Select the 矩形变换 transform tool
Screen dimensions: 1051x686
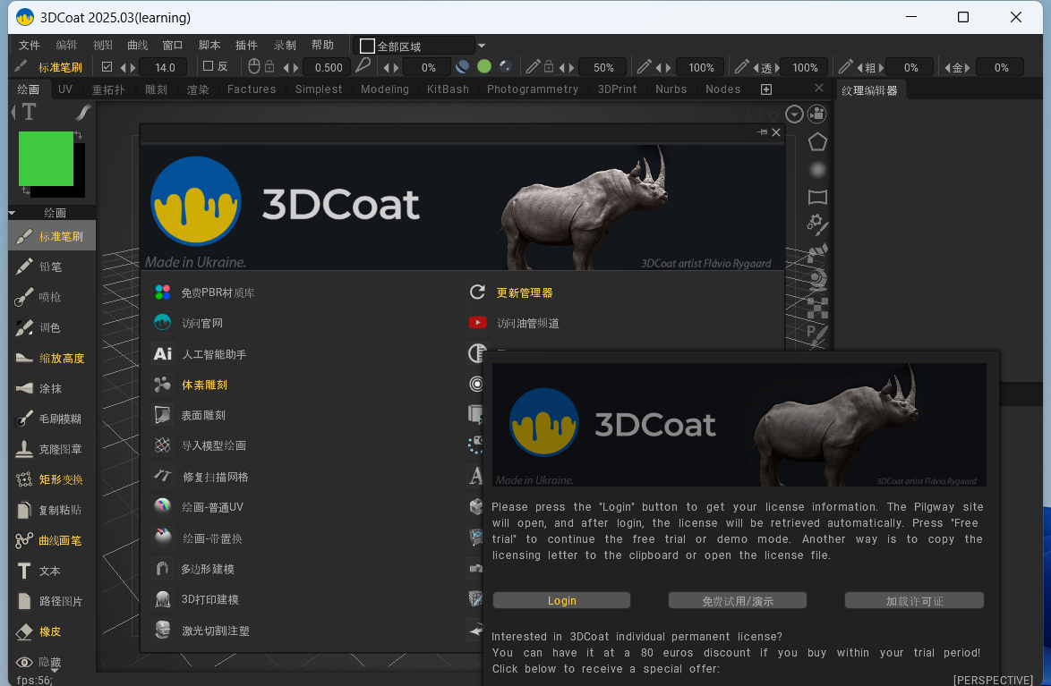point(52,479)
